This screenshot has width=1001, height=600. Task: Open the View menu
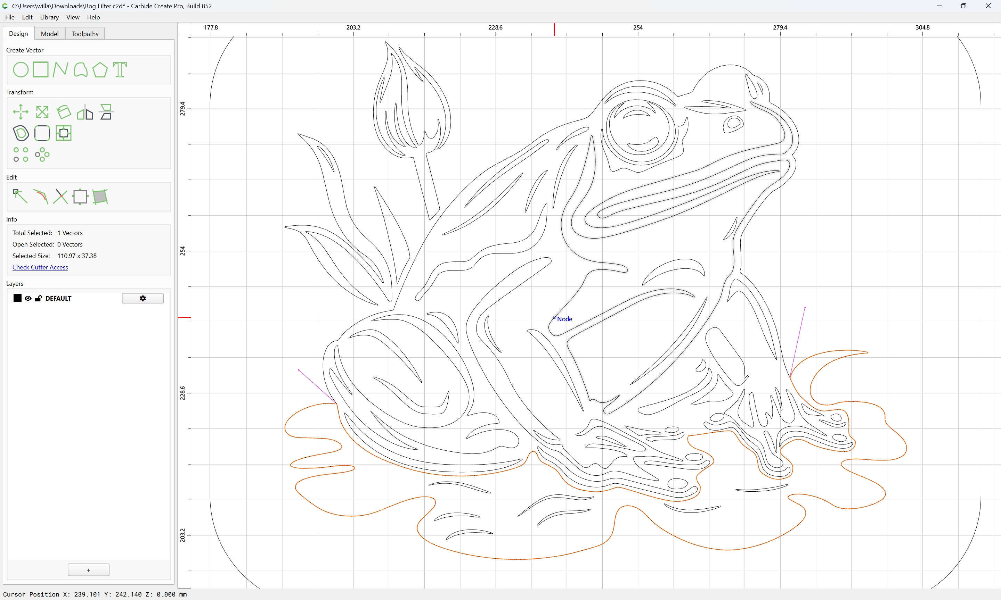(x=73, y=17)
